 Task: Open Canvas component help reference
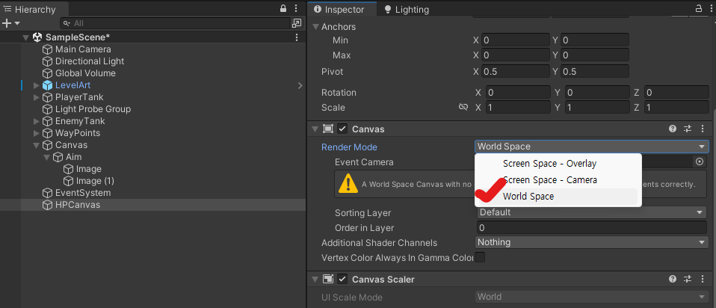pos(673,129)
